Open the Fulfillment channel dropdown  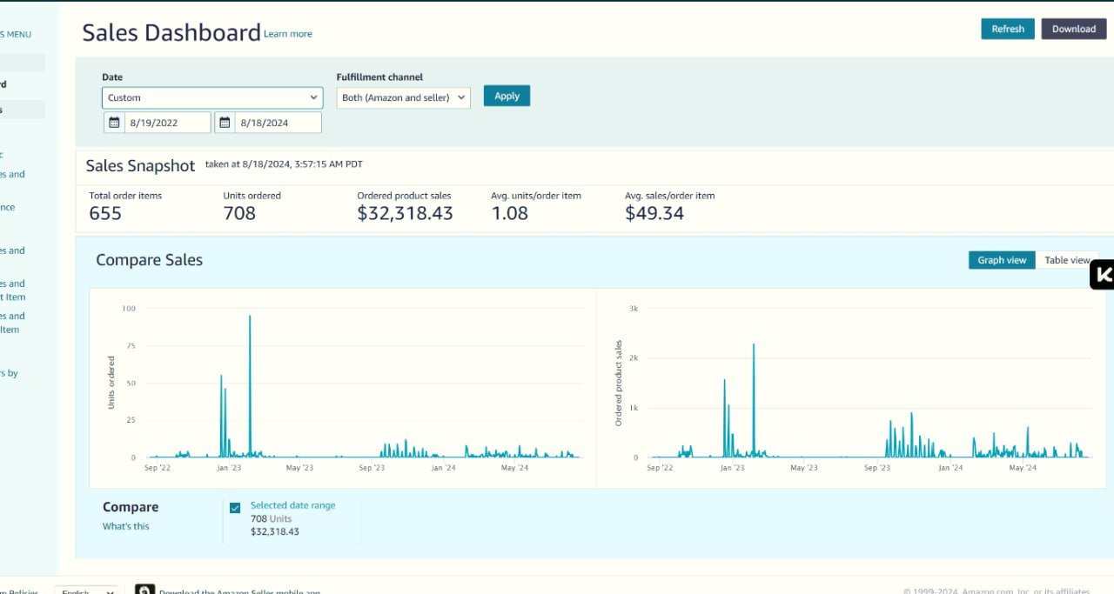(403, 97)
